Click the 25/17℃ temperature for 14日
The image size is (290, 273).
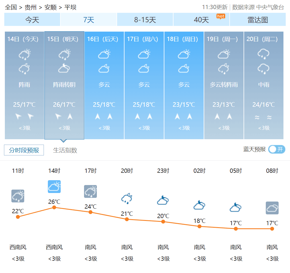pos(24,104)
